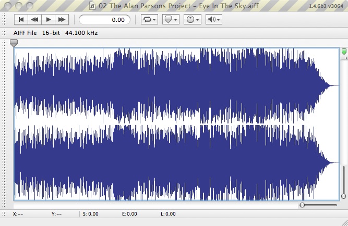Click the L: 0.00 selection length value
Screen dimensions: 348x226
(168, 214)
